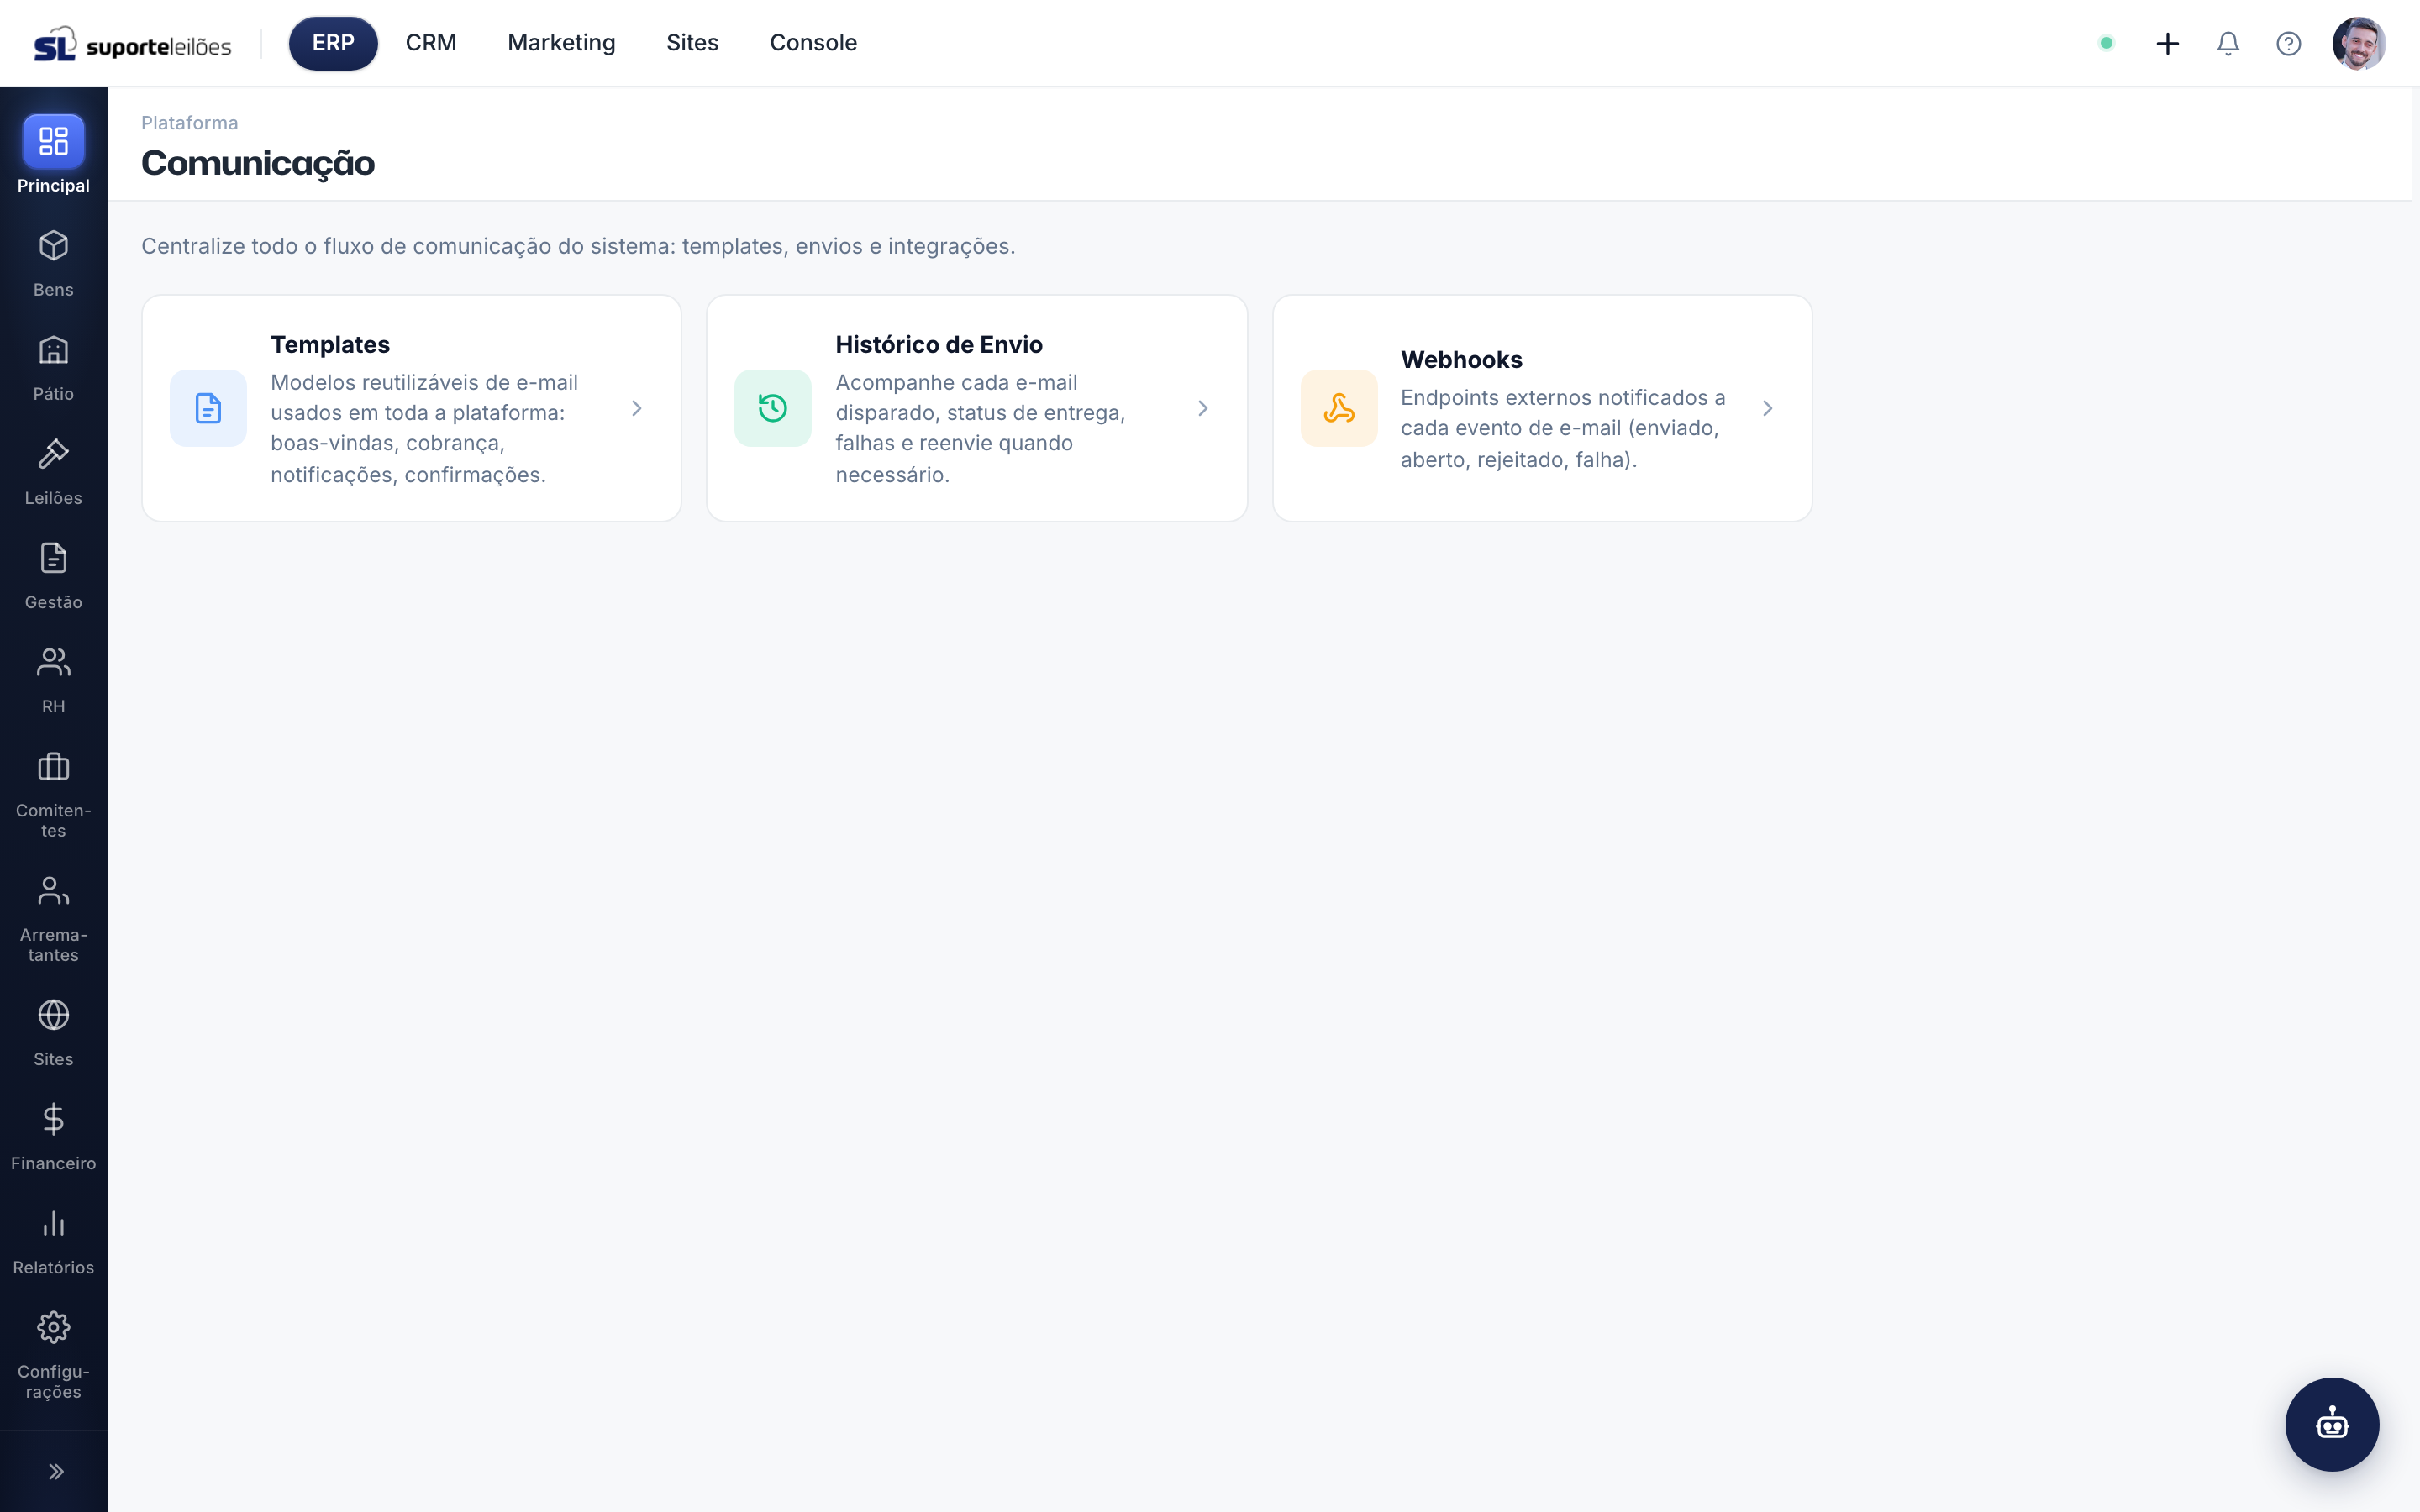Click the Histórico de Envio description text
The height and width of the screenshot is (1512, 2420).
click(981, 428)
